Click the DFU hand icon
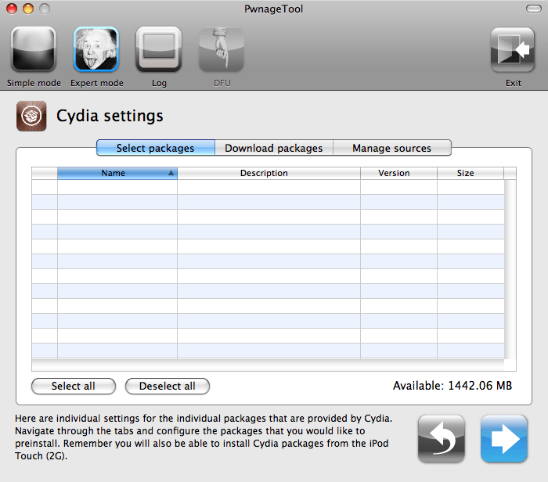 [x=222, y=49]
